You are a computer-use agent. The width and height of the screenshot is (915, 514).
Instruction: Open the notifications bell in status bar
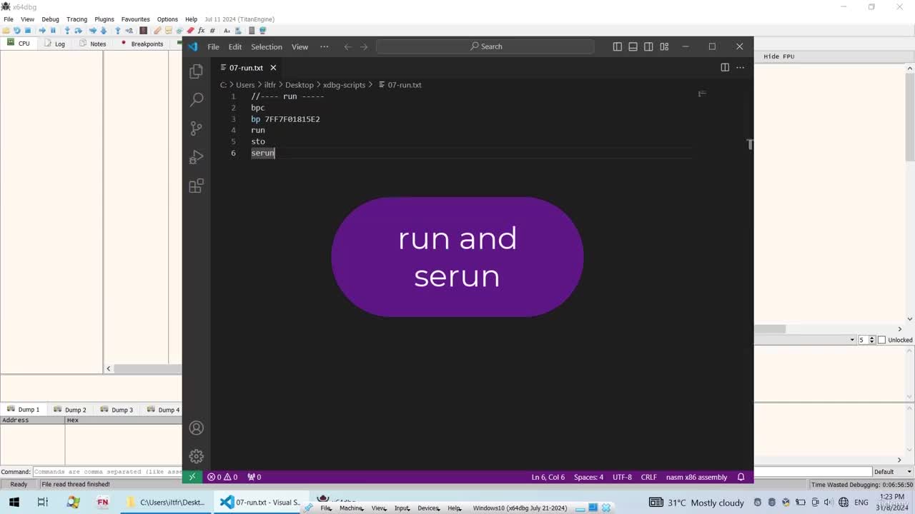coord(741,477)
